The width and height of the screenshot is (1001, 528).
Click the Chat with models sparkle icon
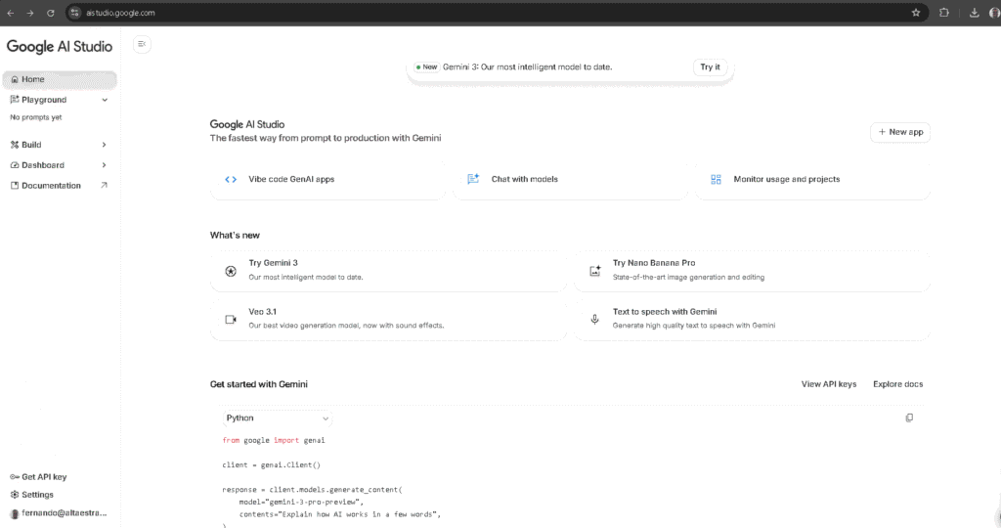473,179
